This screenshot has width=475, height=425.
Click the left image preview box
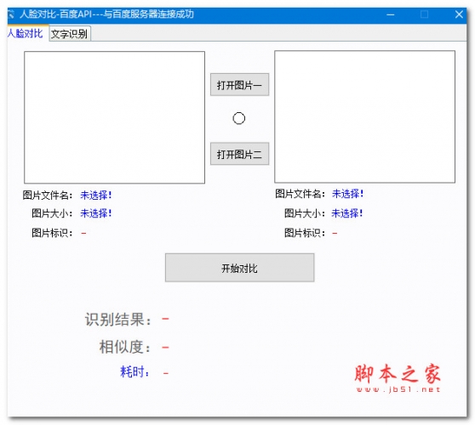click(115, 117)
